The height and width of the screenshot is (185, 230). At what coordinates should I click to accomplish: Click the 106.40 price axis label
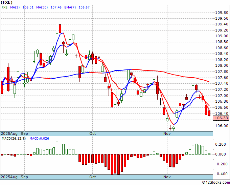pyautogui.click(x=222, y=114)
